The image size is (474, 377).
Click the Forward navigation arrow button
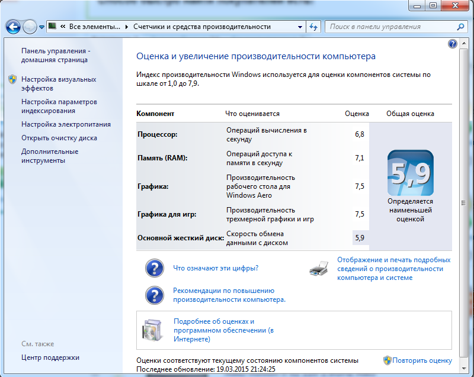pos(30,27)
